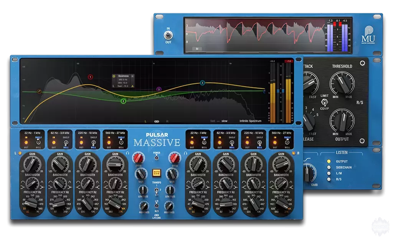The width and height of the screenshot is (393, 240).
Task: Select EQ band node 1 on the Massive graph
Action: 91,77
